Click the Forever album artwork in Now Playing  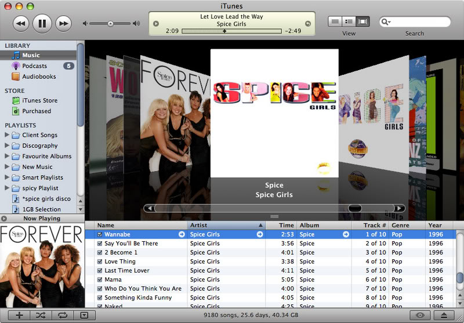42,266
